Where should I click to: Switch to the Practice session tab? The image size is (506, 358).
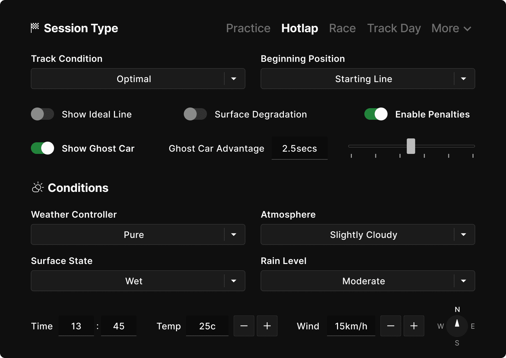point(248,28)
